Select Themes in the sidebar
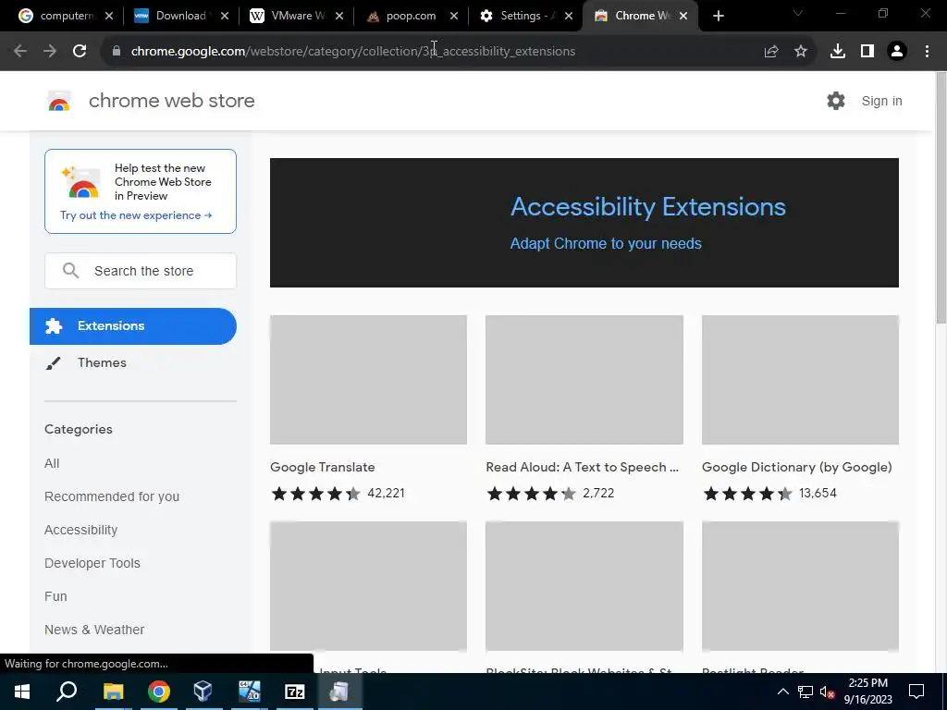The height and width of the screenshot is (710, 947). coord(133,362)
